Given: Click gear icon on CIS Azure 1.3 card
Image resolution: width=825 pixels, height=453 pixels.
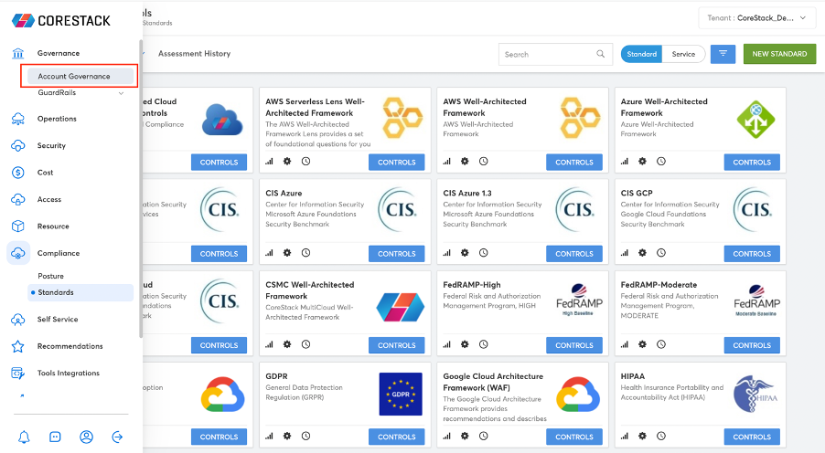Looking at the screenshot, I should pos(465,253).
